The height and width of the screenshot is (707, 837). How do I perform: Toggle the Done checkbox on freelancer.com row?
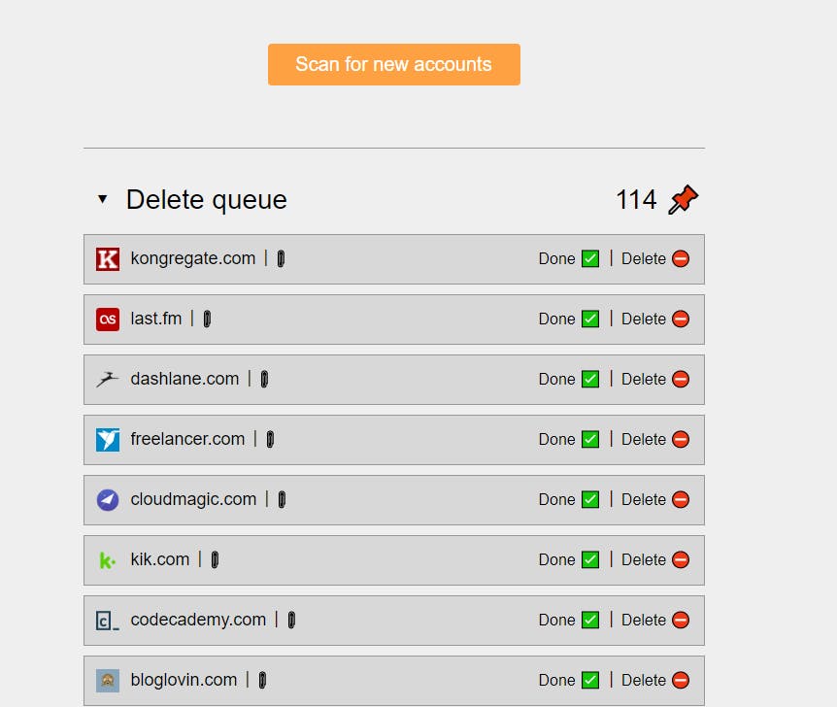[588, 439]
